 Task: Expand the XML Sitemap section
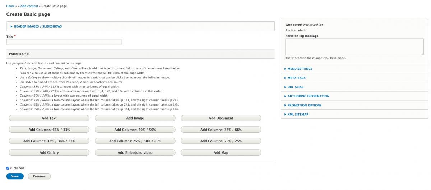pyautogui.click(x=298, y=115)
